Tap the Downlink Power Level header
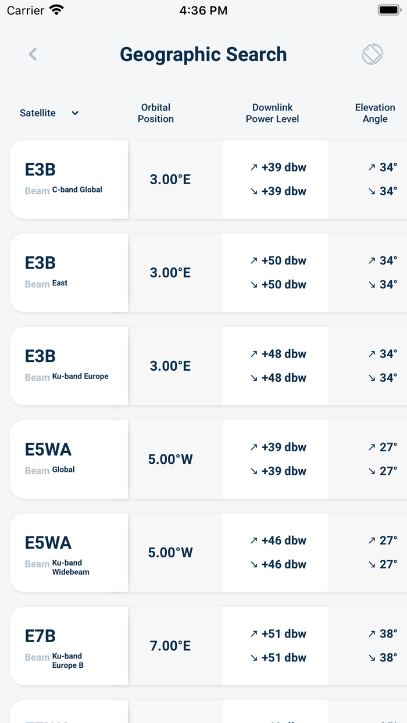This screenshot has width=407, height=723. coord(272,113)
